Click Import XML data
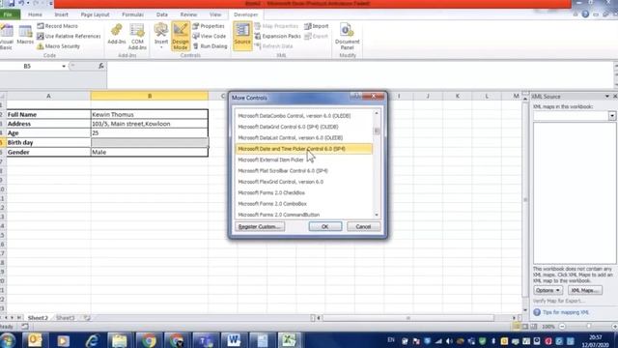This screenshot has height=348, width=618. (316, 26)
